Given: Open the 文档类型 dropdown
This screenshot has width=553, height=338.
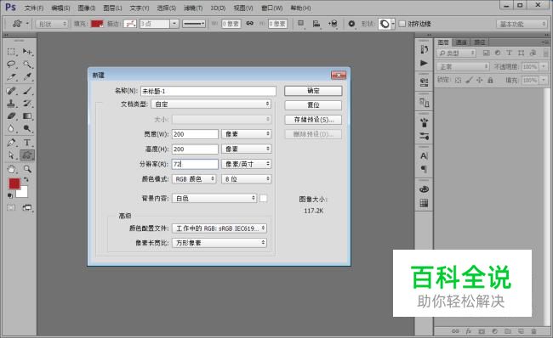Looking at the screenshot, I should (211, 104).
